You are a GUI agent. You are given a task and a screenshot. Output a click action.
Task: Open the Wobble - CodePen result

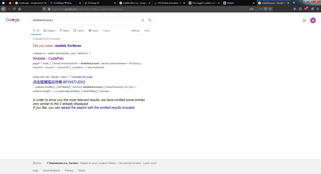point(48,59)
